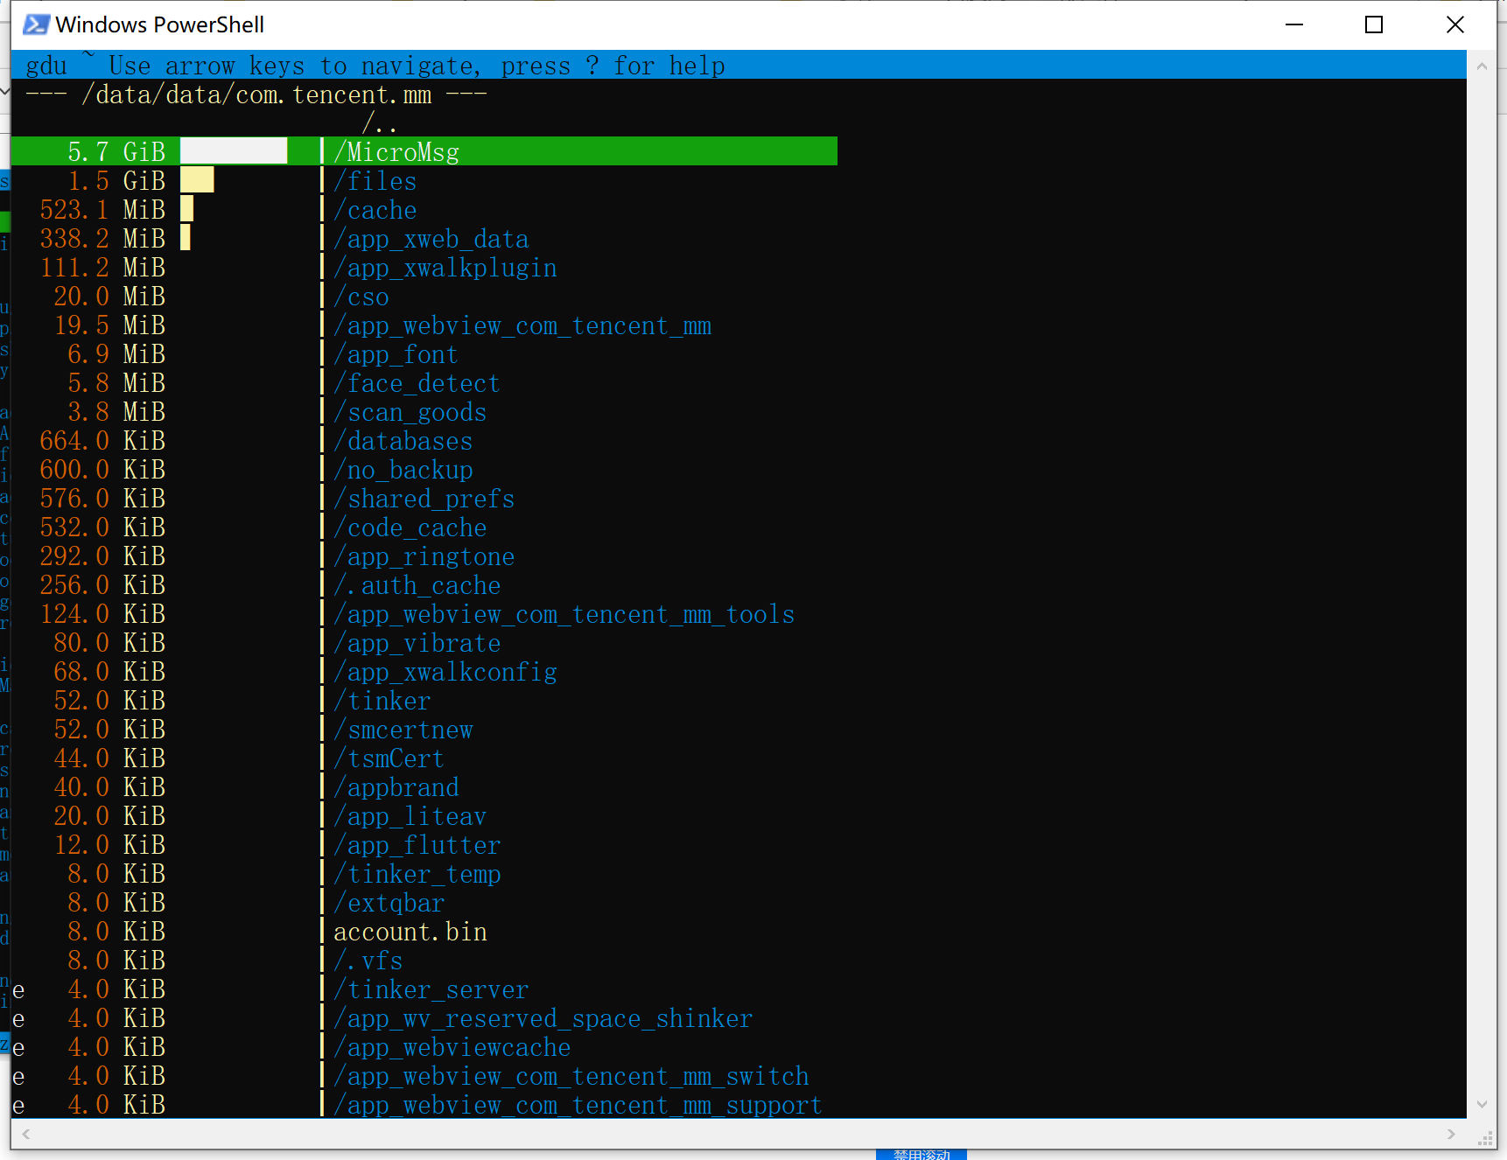Screen dimensions: 1507x1160
Task: Select the /databases entry
Action: click(403, 441)
